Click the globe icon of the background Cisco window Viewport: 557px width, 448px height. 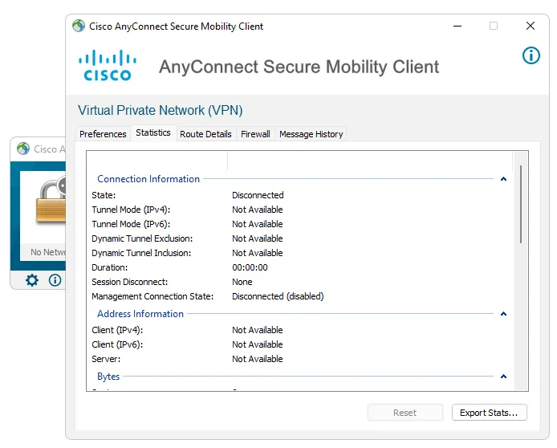pos(23,149)
